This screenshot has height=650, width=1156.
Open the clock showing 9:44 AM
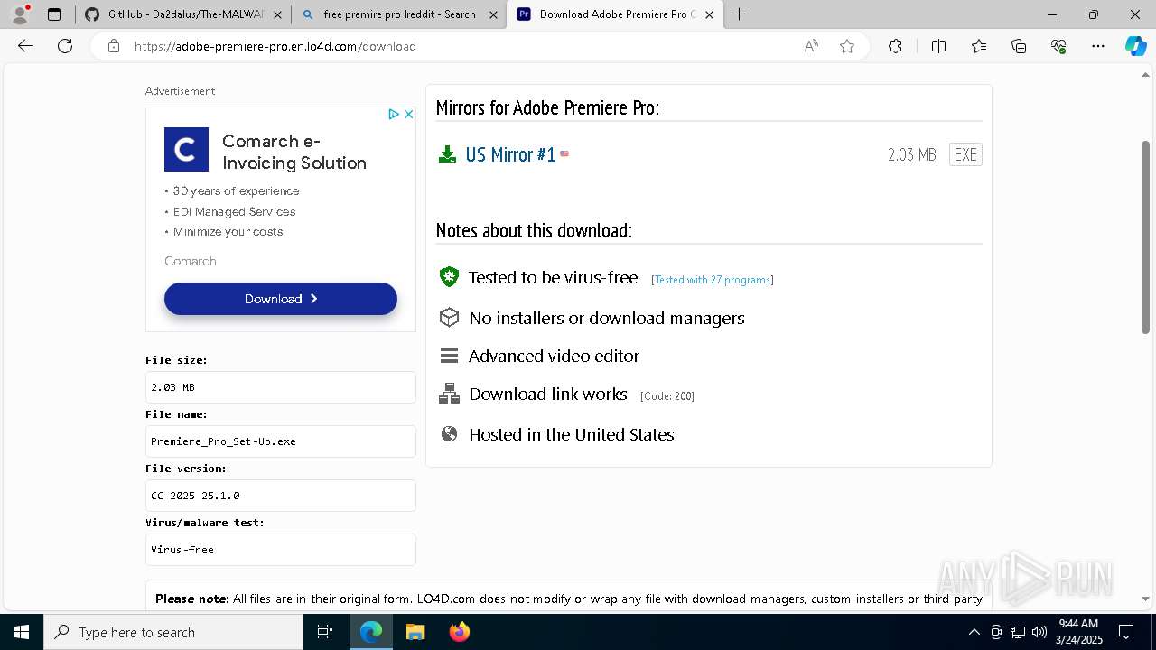[1078, 632]
